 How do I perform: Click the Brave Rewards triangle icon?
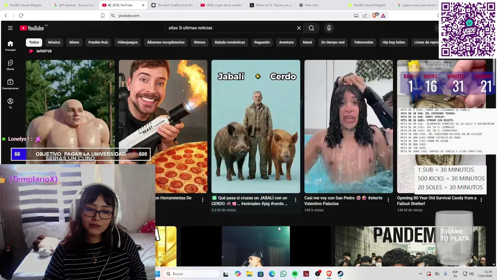click(383, 16)
